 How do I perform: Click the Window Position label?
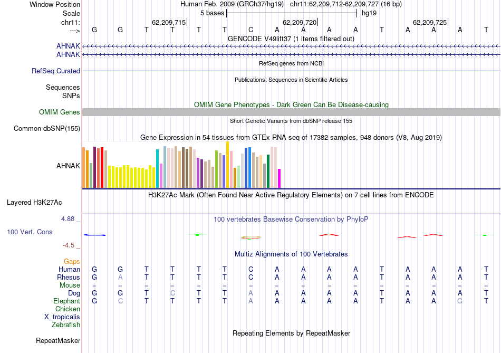(x=55, y=4)
